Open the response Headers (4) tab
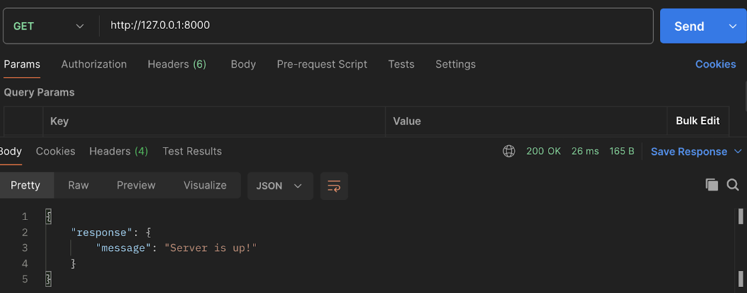This screenshot has height=293, width=747. pos(118,151)
